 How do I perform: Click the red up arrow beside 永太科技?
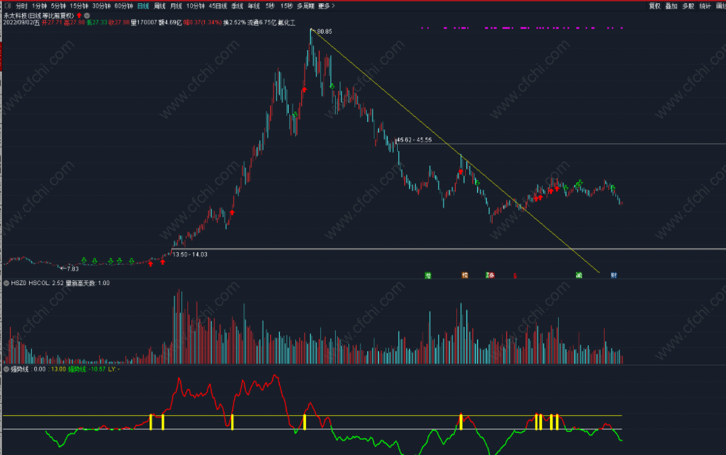pyautogui.click(x=79, y=16)
